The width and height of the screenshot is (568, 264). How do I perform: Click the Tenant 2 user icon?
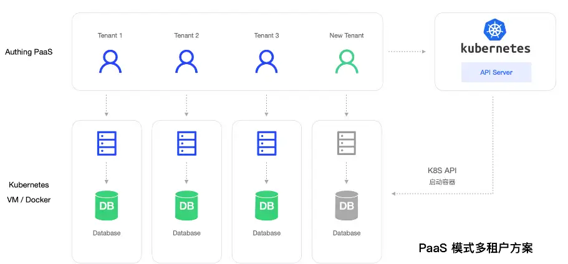coord(186,62)
